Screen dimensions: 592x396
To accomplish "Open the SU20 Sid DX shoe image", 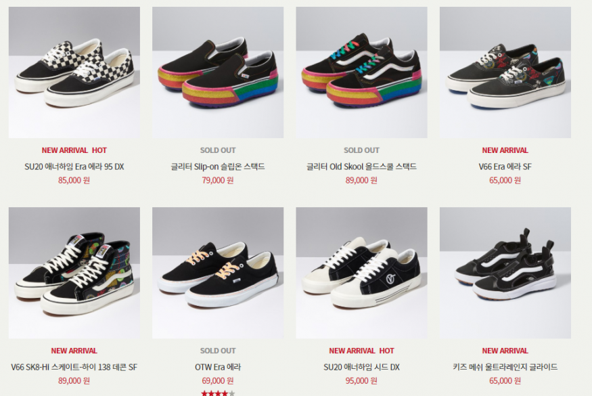I will (362, 272).
